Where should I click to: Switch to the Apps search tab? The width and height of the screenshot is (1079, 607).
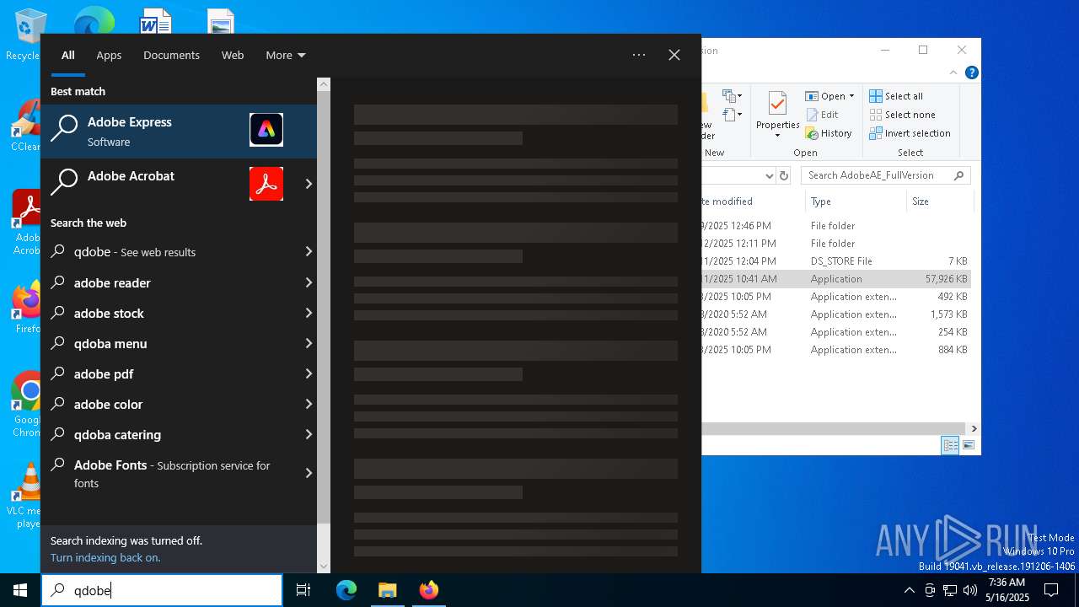click(x=109, y=55)
